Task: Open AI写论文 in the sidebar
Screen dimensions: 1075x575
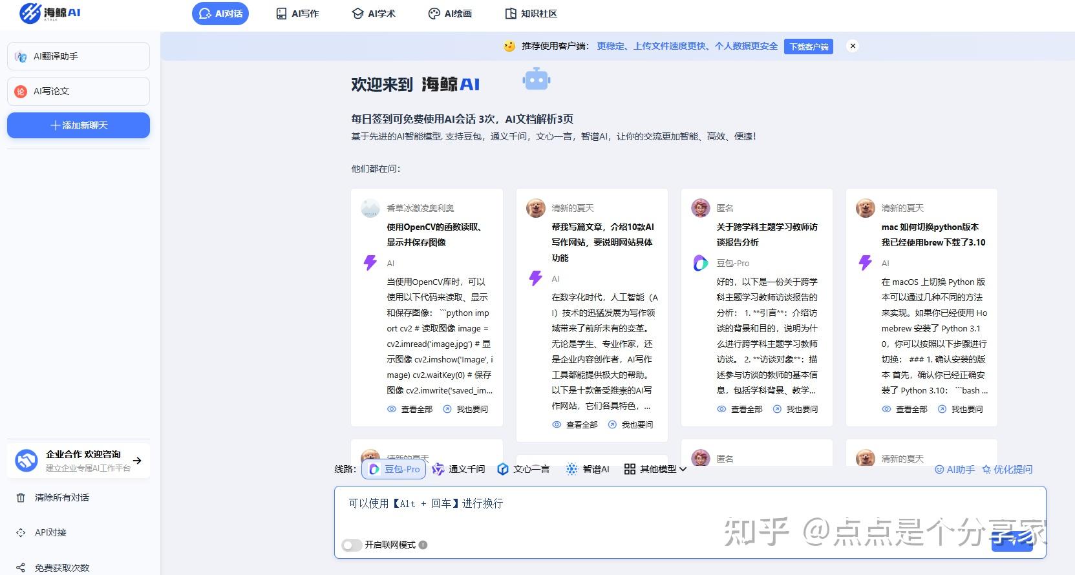Action: point(78,91)
